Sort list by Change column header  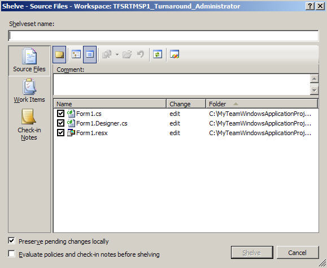tap(186, 103)
